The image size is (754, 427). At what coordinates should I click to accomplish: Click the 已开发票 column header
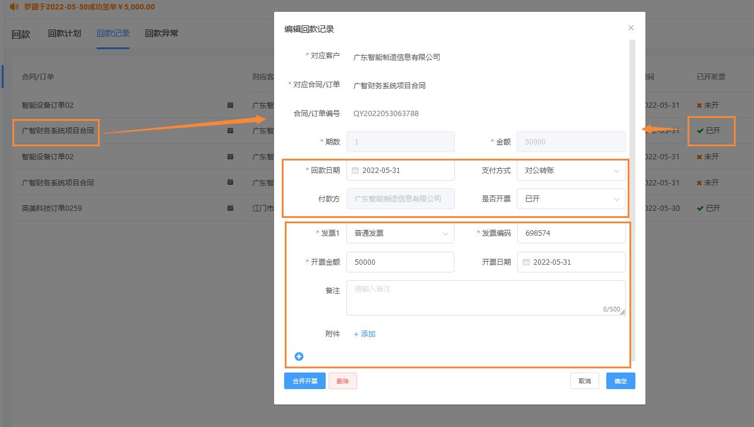[711, 76]
